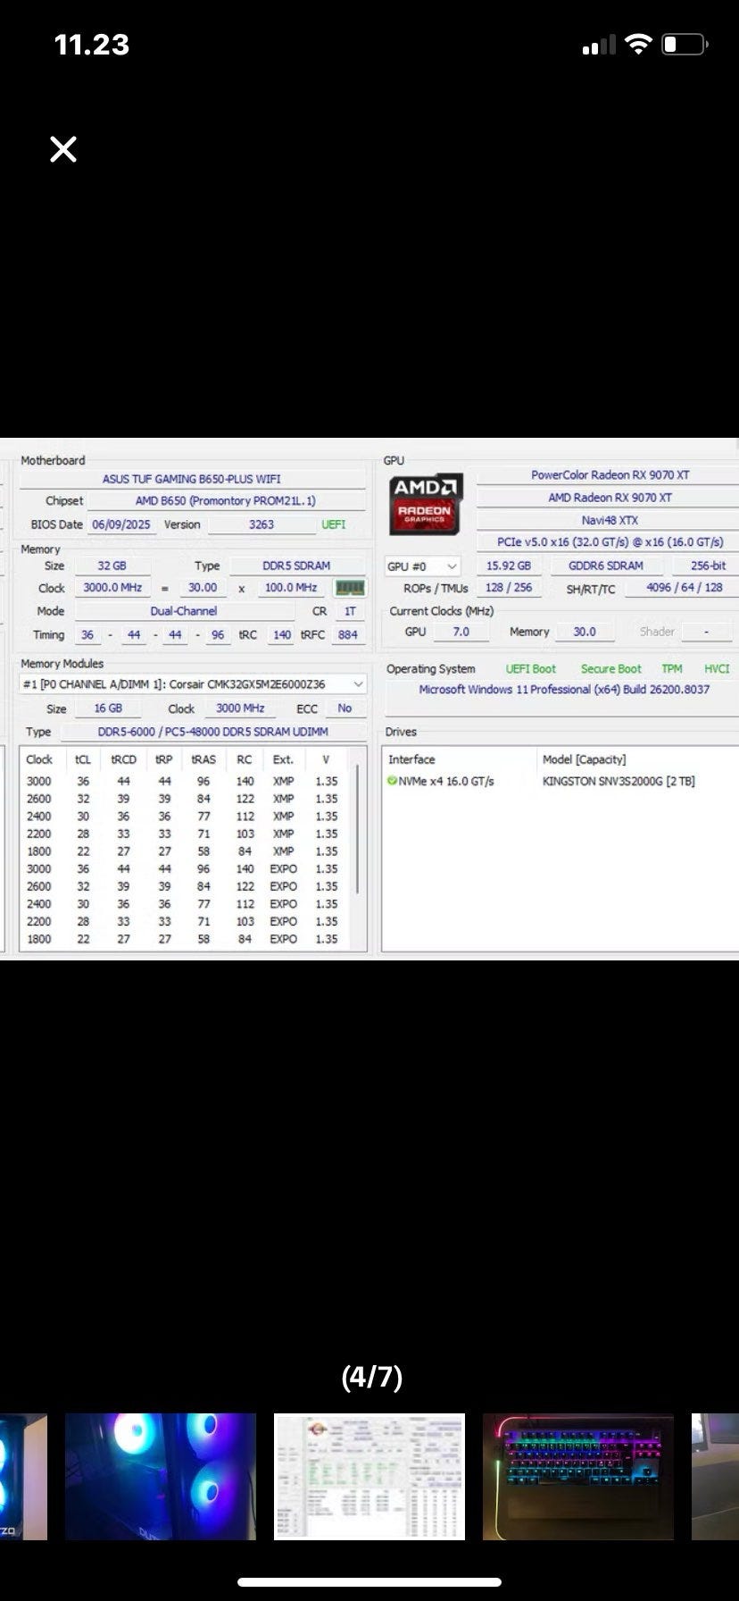Click the green memory module icon
The height and width of the screenshot is (1601, 739).
coord(350,588)
